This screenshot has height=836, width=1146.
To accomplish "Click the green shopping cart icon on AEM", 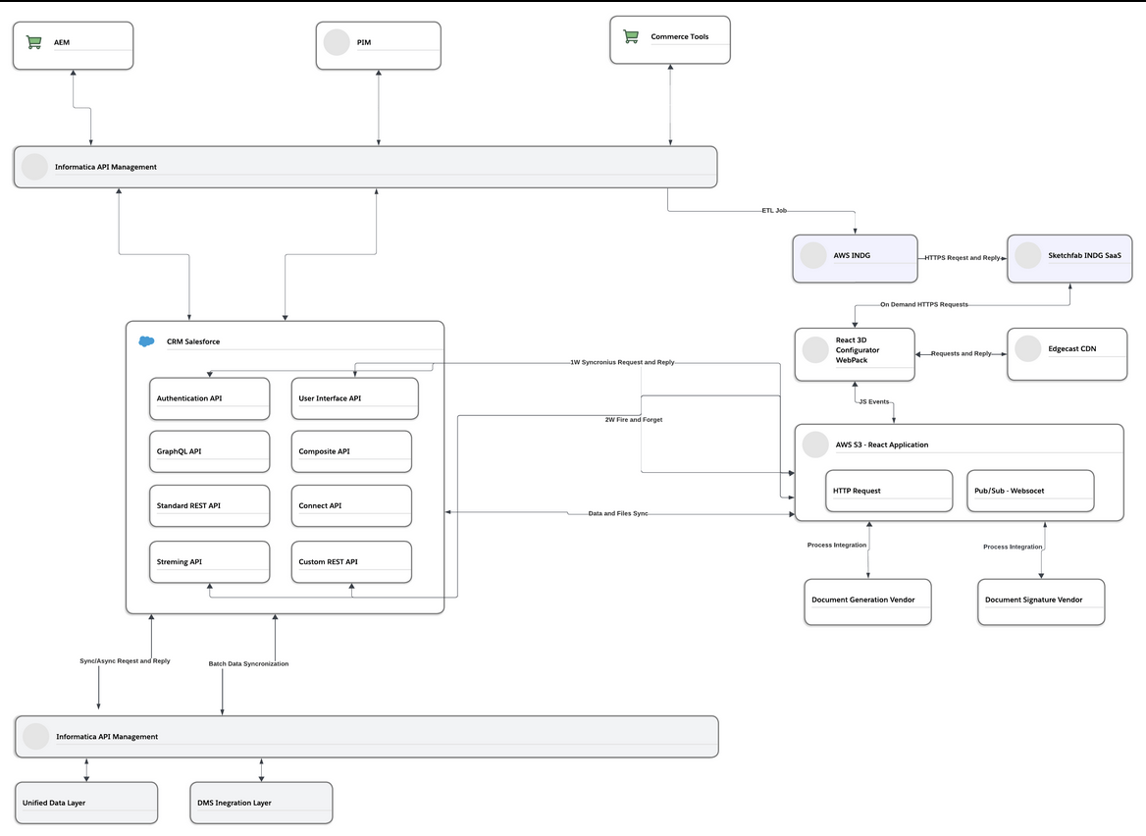I will 33,42.
